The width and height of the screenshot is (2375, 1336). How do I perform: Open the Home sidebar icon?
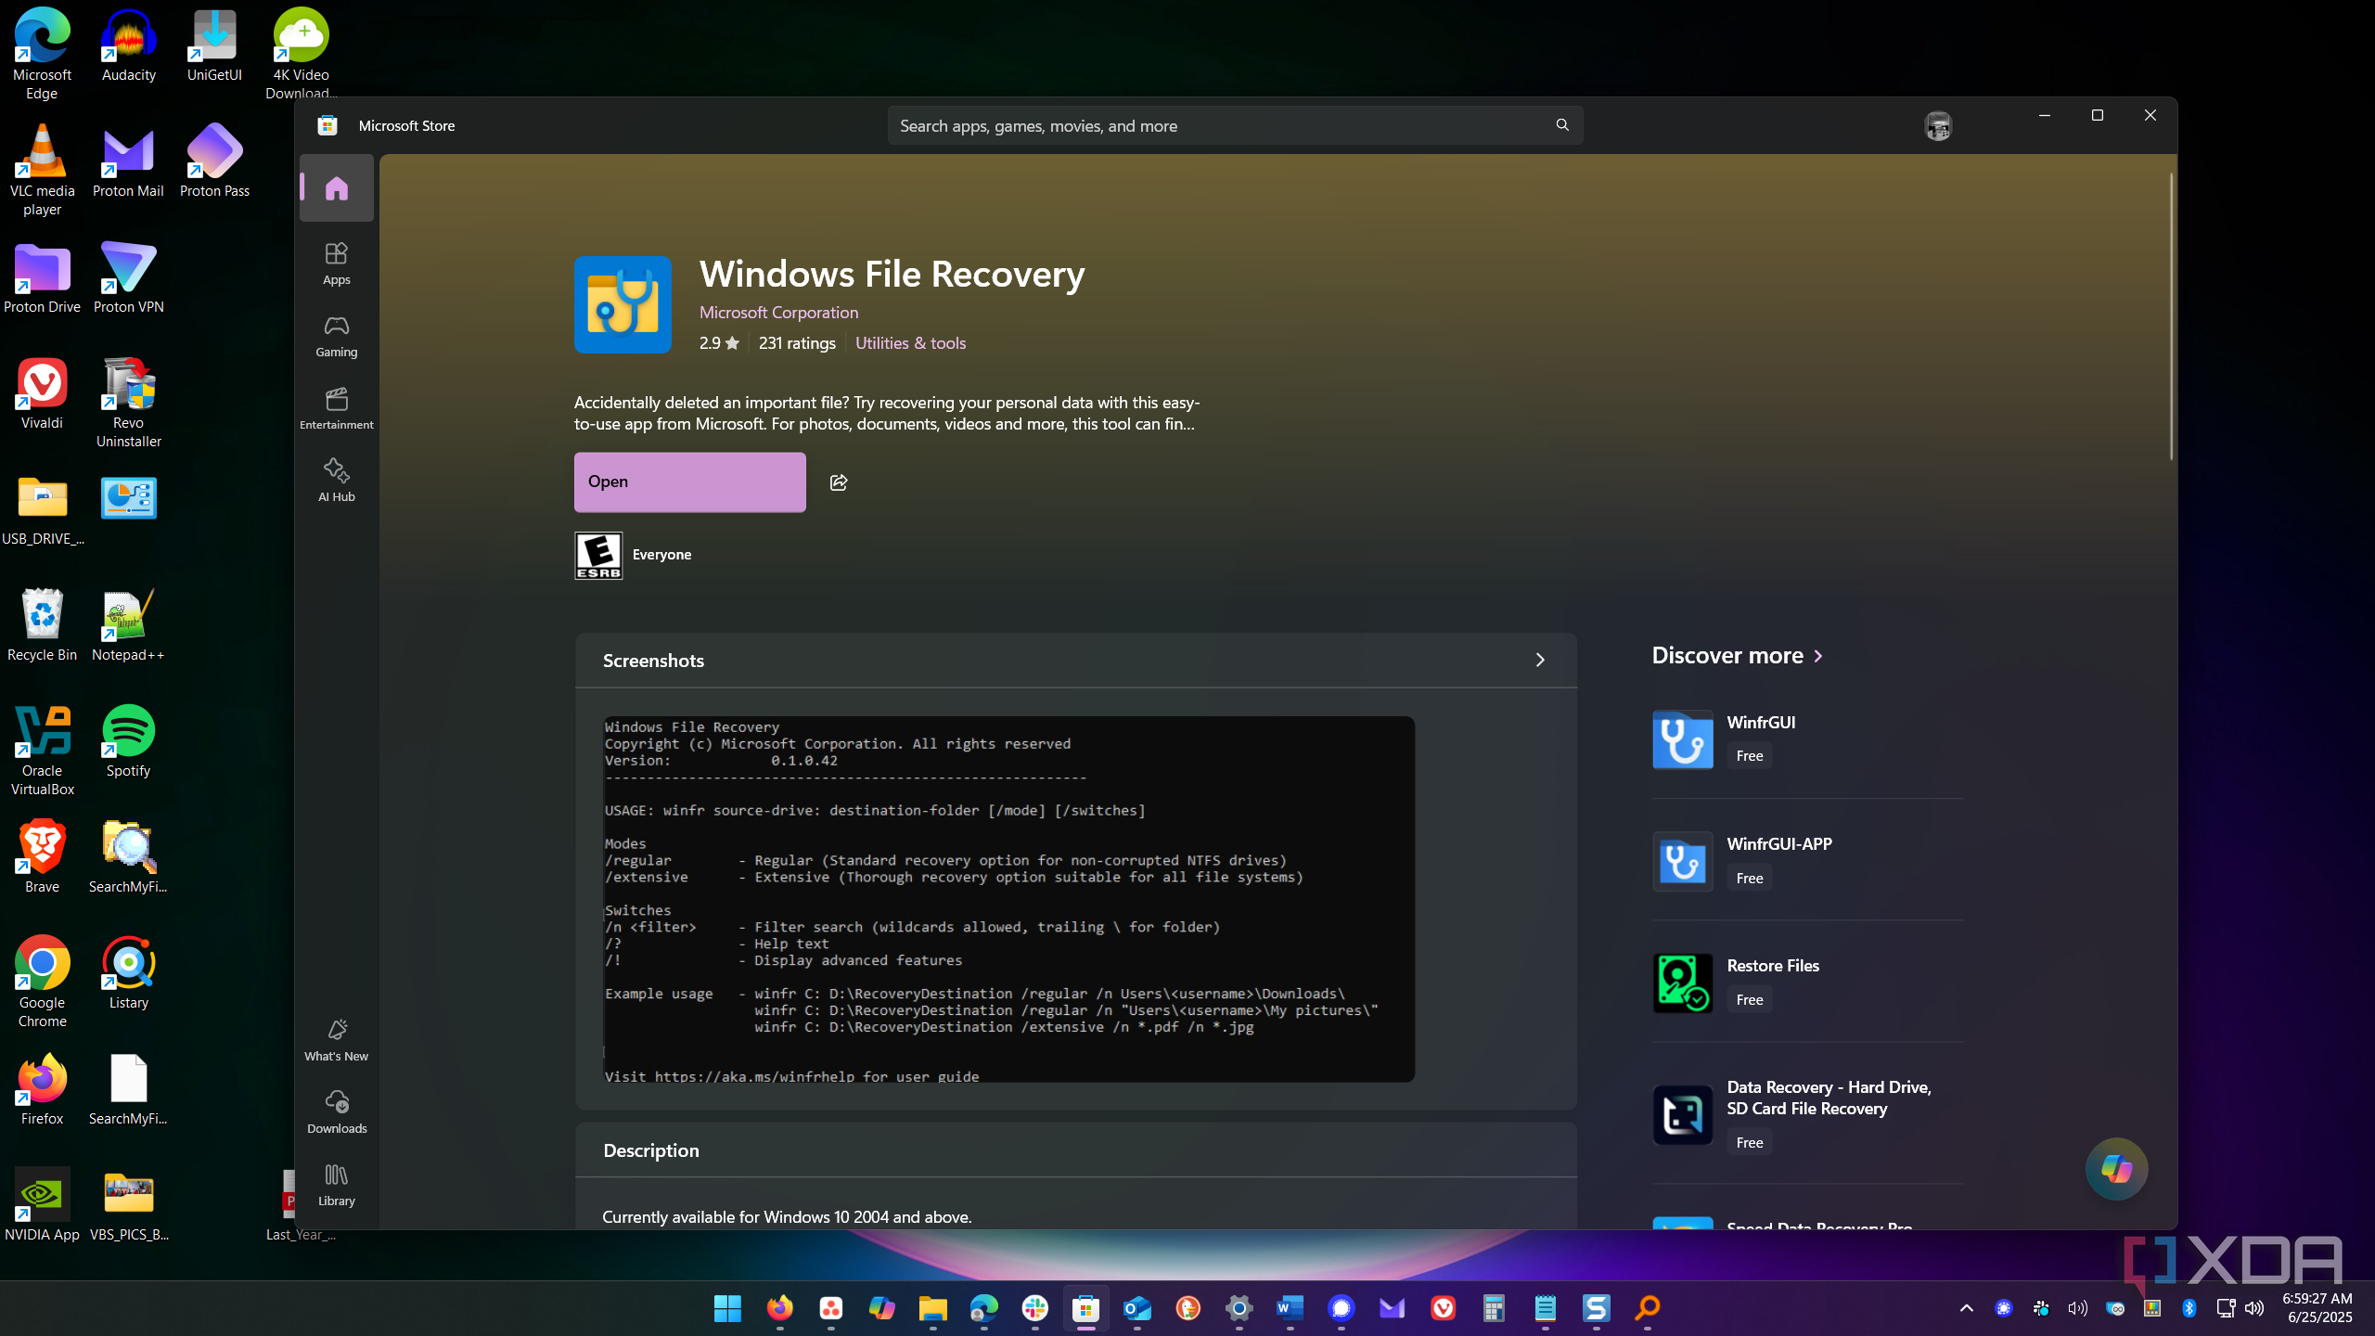[336, 188]
